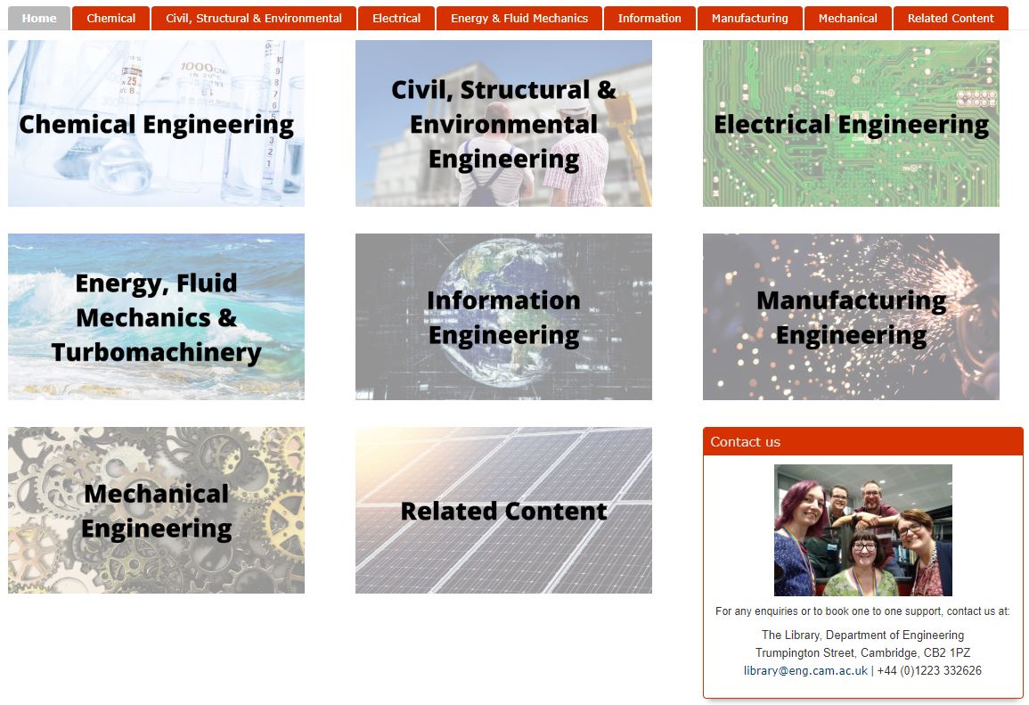Click the Civil, Structural & Environmental Engineering tile

[x=503, y=123]
